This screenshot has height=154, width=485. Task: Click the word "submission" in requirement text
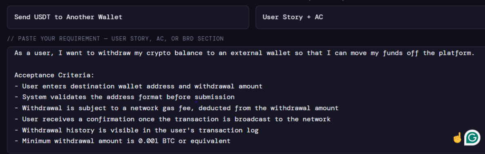tap(215, 97)
